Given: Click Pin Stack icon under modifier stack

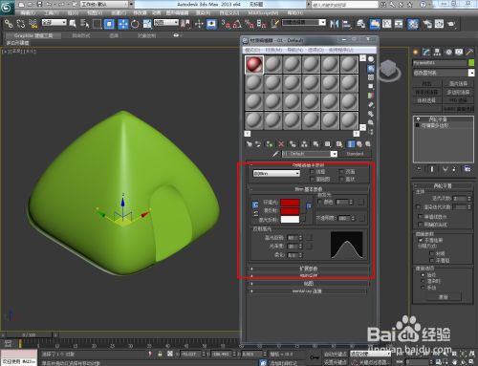Looking at the screenshot, I should point(420,169).
